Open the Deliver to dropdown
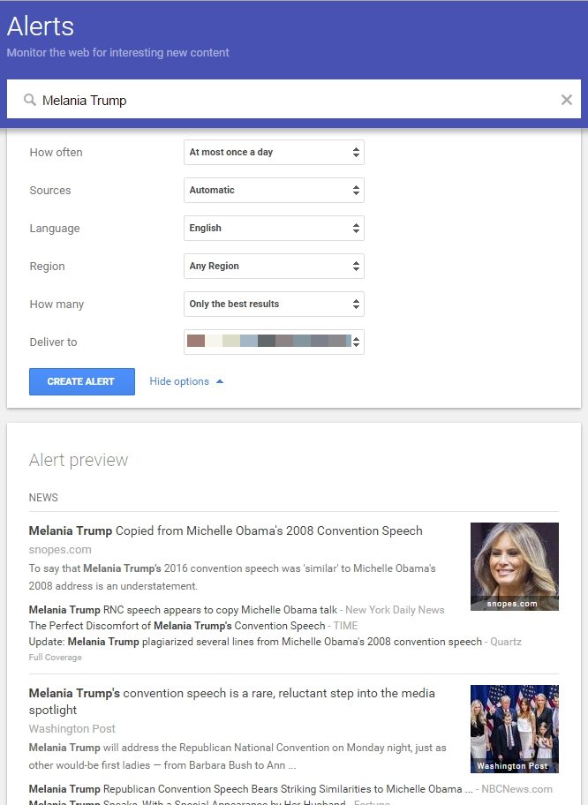 [274, 342]
